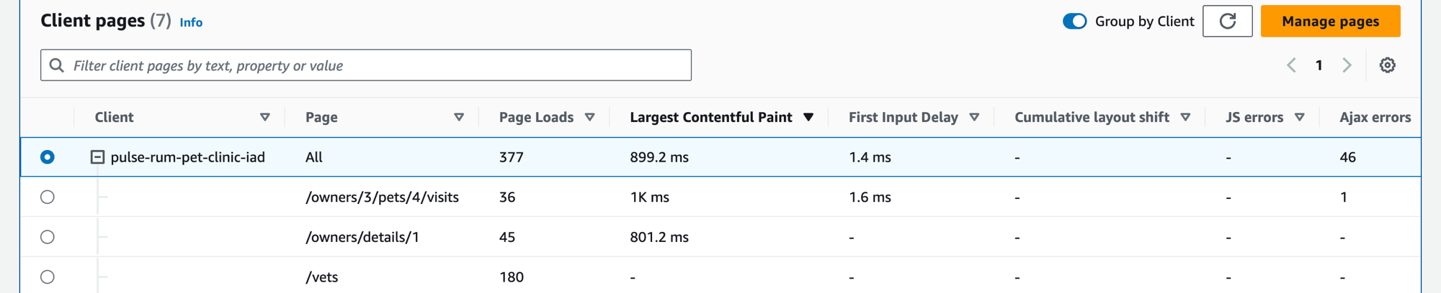Collapse the pulse-rum-pet-clinic-iad group

97,157
